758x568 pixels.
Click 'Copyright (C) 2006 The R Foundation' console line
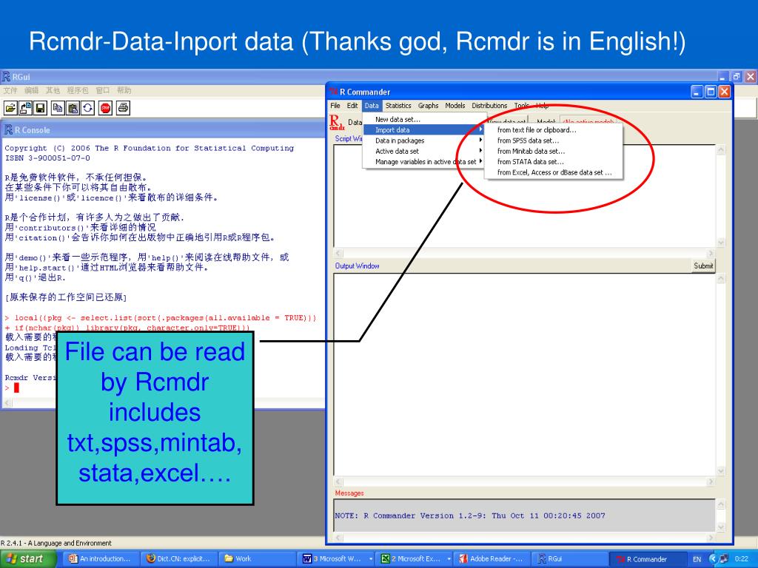[149, 148]
